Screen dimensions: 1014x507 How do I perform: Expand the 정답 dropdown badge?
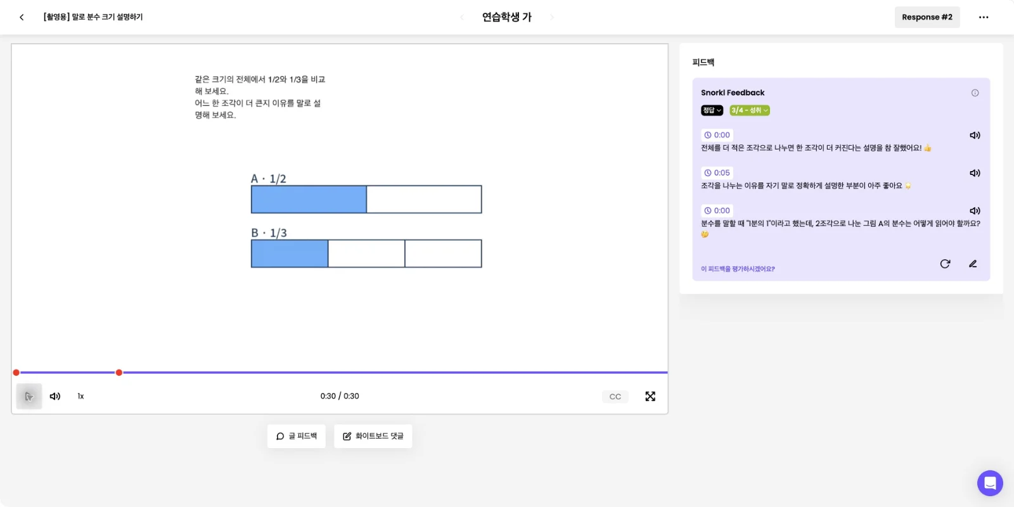[x=712, y=110]
